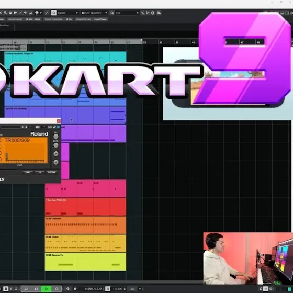Click the plugin A/B settings switch icon
The height and width of the screenshot is (293, 293).
click(38, 127)
